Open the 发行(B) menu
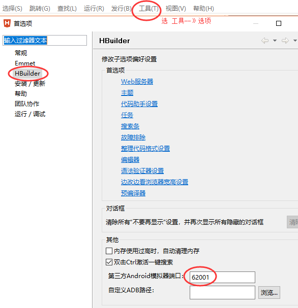This screenshot has height=308, width=298. click(121, 9)
